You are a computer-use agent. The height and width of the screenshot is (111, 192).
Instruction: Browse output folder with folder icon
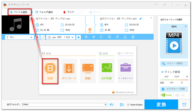(x=112, y=105)
